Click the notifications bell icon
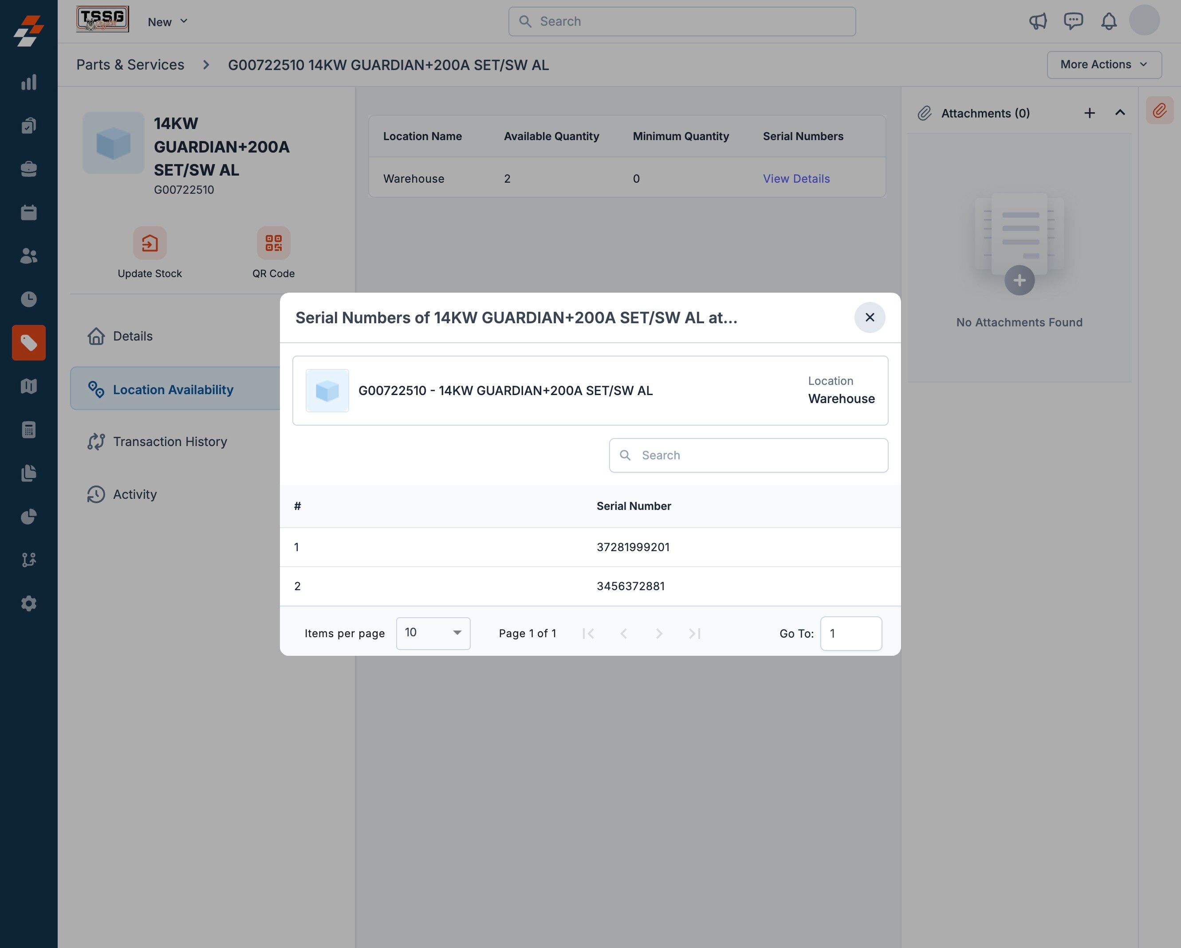Viewport: 1181px width, 948px height. (x=1109, y=21)
